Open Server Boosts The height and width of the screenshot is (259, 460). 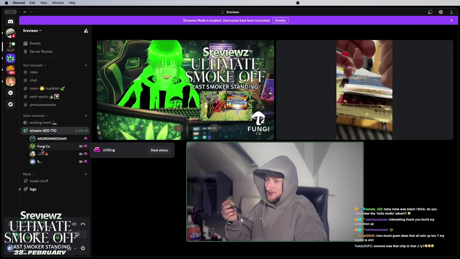click(55, 51)
